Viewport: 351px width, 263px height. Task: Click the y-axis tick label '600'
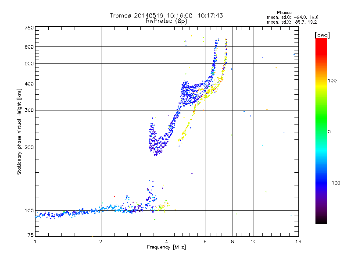(29, 47)
